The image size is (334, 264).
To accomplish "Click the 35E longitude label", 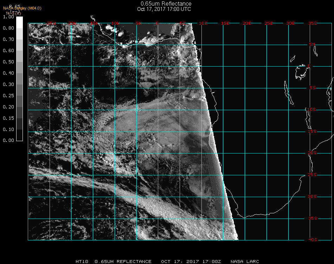I will point(313,23).
